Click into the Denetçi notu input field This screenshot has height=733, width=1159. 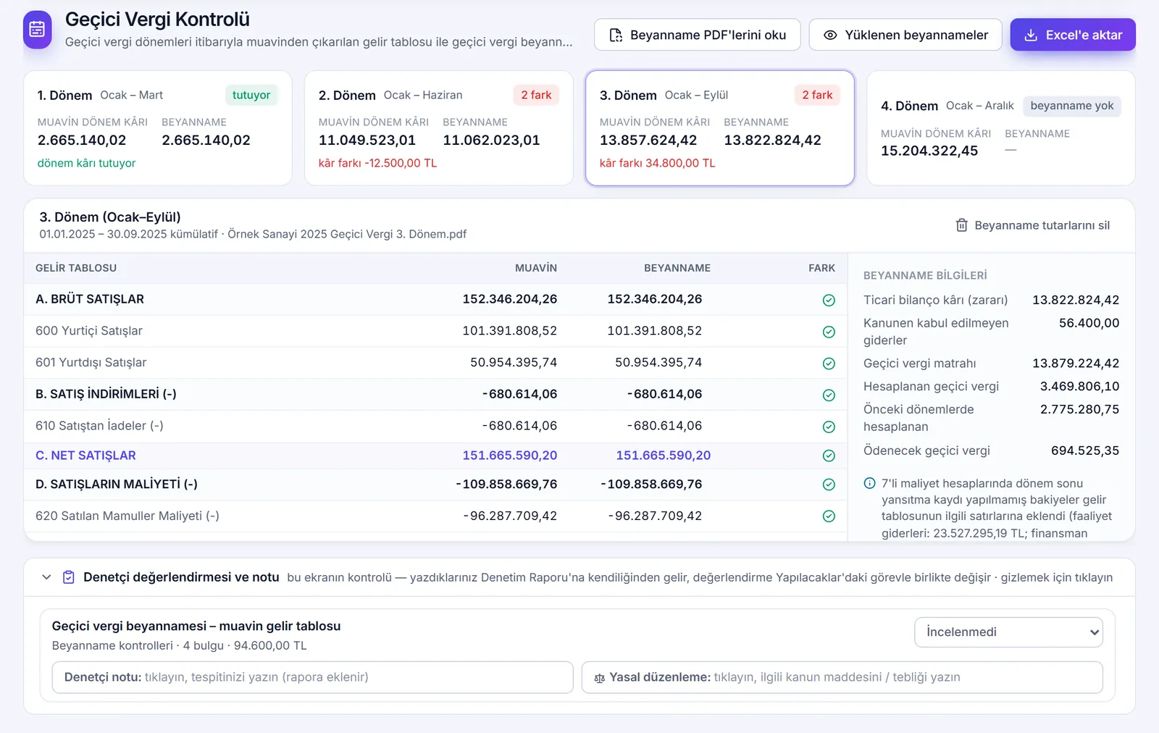312,677
